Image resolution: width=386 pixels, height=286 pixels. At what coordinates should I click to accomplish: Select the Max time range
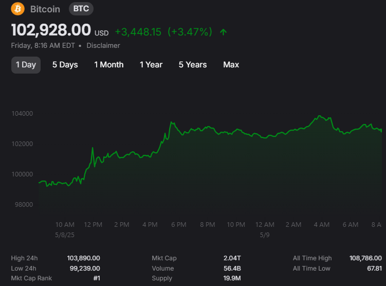click(231, 65)
